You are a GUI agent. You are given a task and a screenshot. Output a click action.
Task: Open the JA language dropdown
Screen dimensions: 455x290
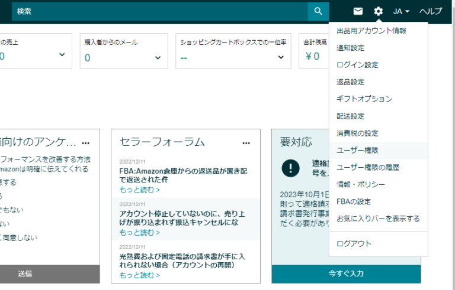coord(401,11)
